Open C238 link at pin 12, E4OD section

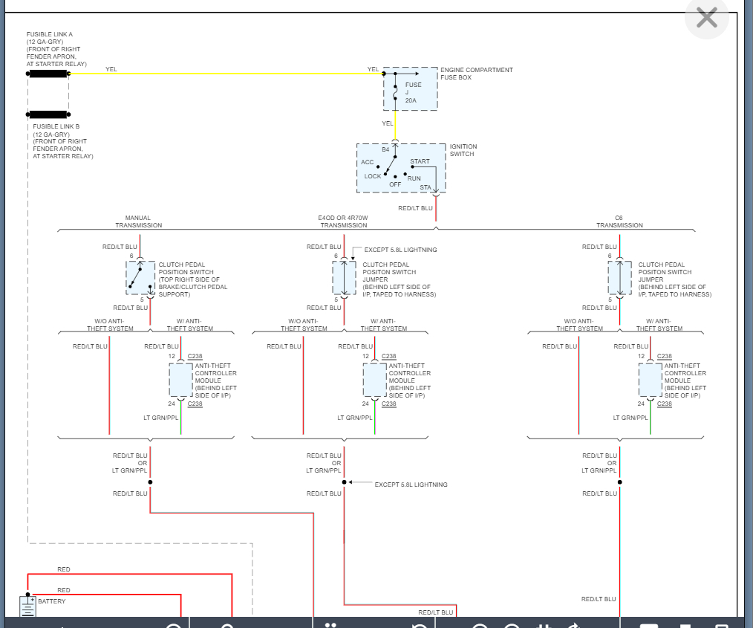[389, 357]
